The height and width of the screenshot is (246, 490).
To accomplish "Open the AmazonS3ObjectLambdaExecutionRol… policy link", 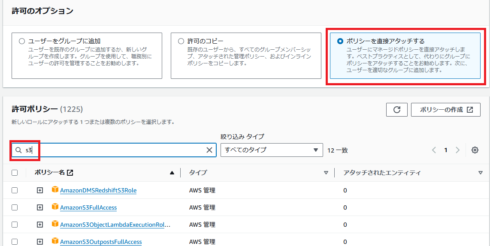I will [x=115, y=225].
